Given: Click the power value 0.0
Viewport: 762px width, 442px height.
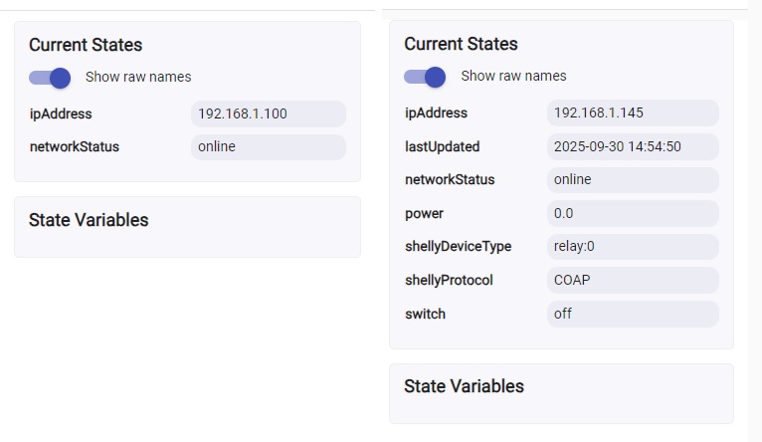Looking at the screenshot, I should [632, 213].
